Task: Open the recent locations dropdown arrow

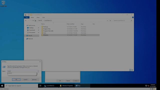Action: [31, 20]
